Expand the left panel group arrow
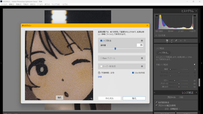203x114 pixels. 1,63
